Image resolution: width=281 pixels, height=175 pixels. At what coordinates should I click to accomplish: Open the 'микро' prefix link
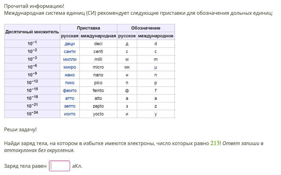click(69, 67)
